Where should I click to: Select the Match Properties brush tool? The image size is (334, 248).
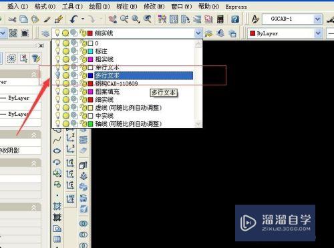(x=47, y=19)
